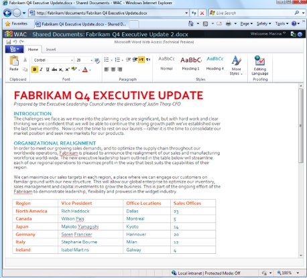The height and width of the screenshot is (278, 307).
Task: Click the Numbering list icon
Action: (117, 60)
